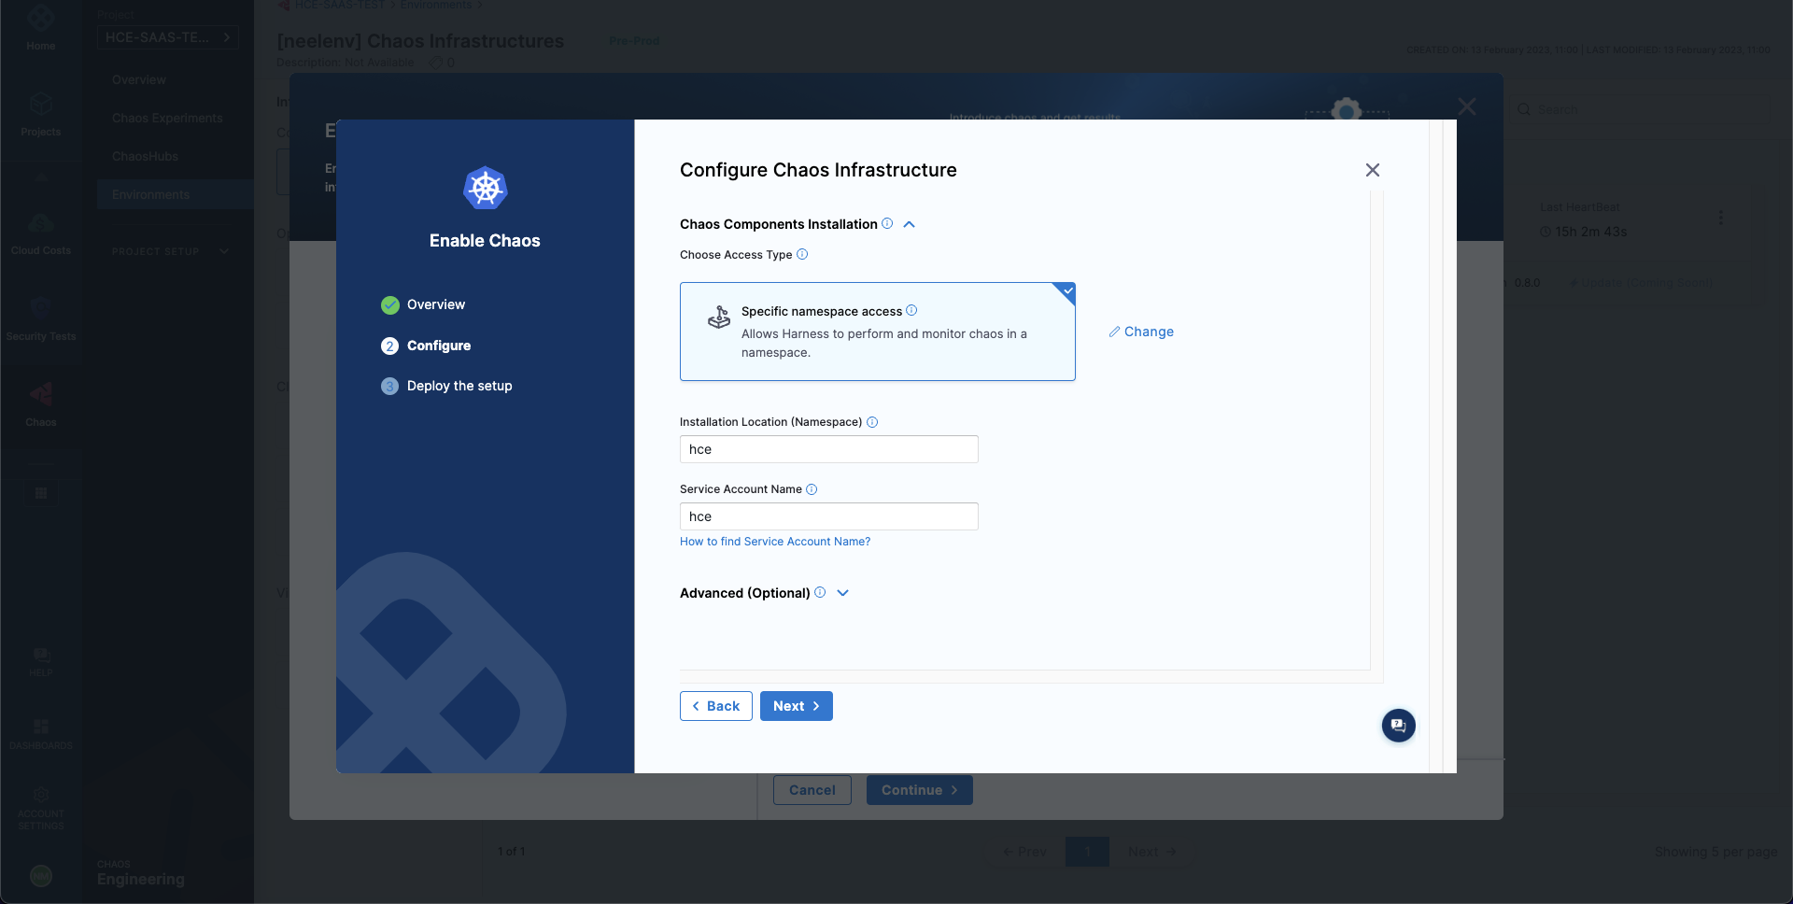Go Back to the previous step
Image resolution: width=1793 pixels, height=904 pixels.
[715, 706]
